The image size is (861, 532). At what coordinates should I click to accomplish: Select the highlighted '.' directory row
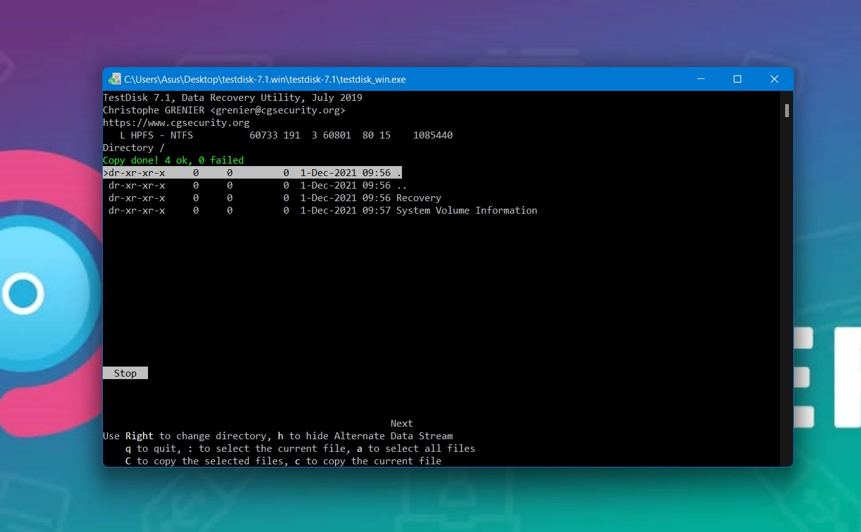coord(252,172)
